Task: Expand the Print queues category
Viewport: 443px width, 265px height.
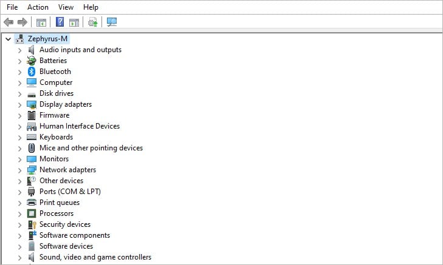Action: [19, 203]
